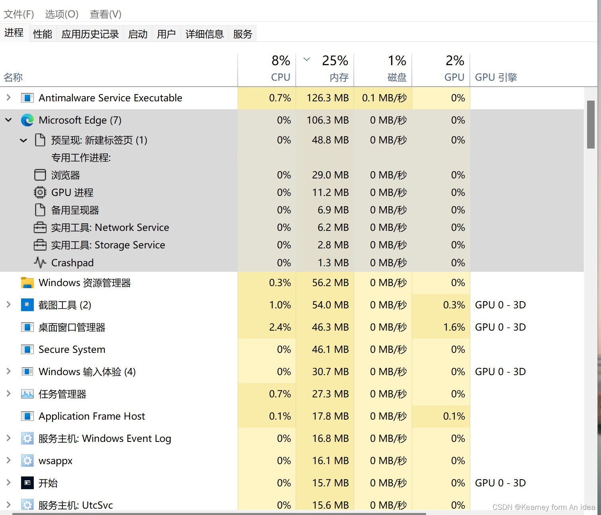This screenshot has width=601, height=515.
Task: Expand the wsappx process group
Action: click(x=8, y=460)
